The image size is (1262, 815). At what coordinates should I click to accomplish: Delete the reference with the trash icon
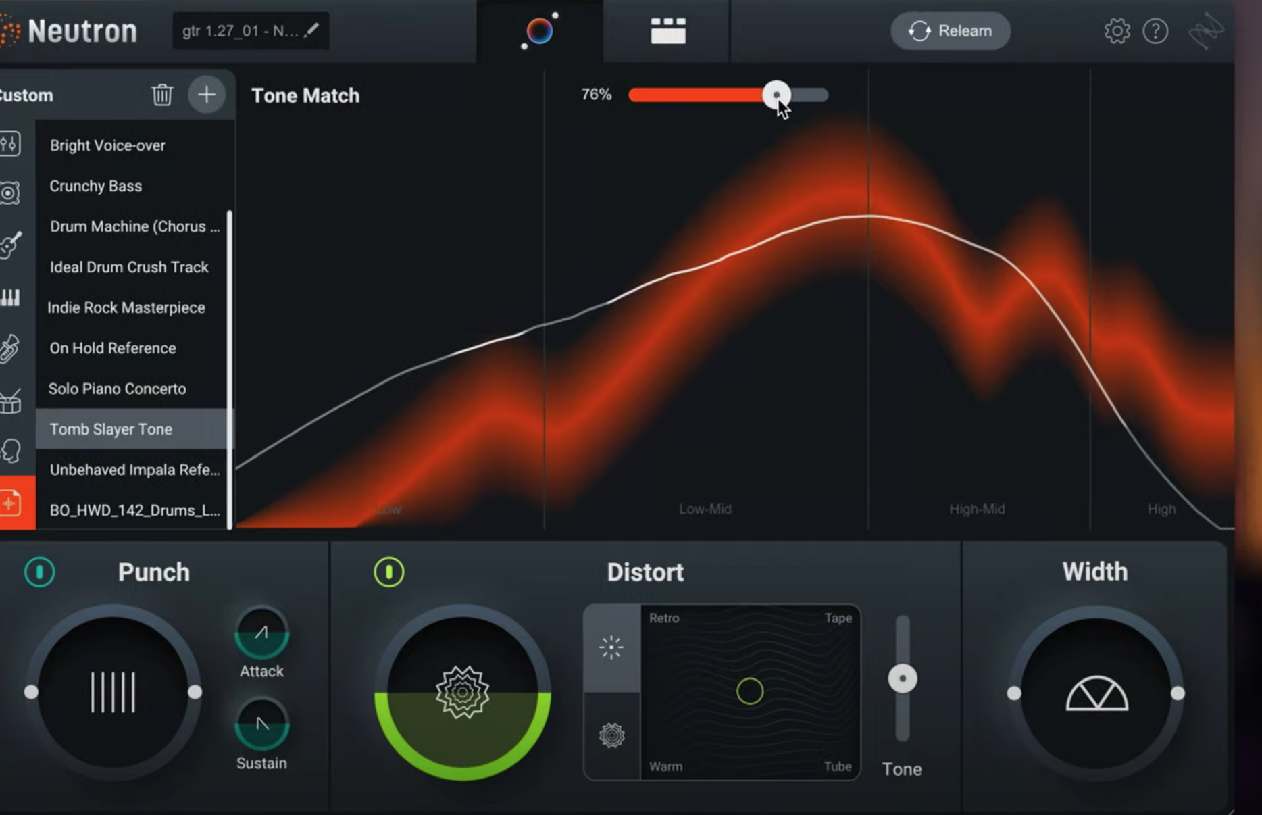click(x=162, y=95)
